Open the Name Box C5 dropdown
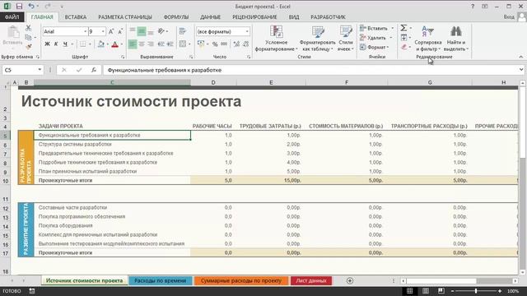This screenshot has width=527, height=296. pos(40,70)
